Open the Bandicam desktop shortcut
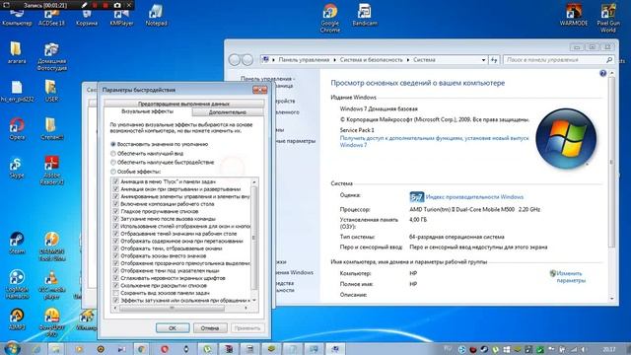The width and height of the screenshot is (631, 355). click(364, 16)
